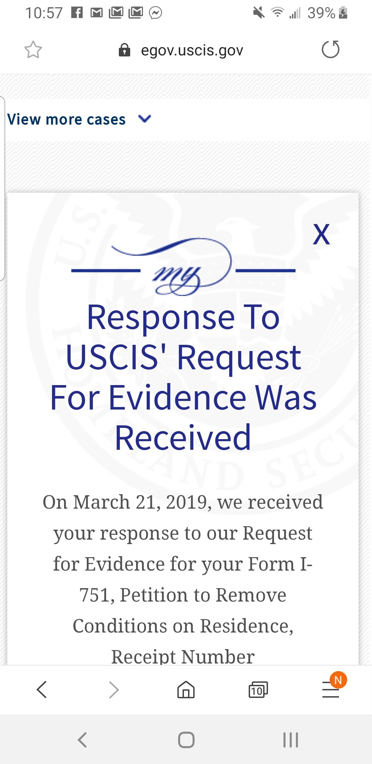The height and width of the screenshot is (764, 372).
Task: Open Android recent apps button
Action: 290,740
